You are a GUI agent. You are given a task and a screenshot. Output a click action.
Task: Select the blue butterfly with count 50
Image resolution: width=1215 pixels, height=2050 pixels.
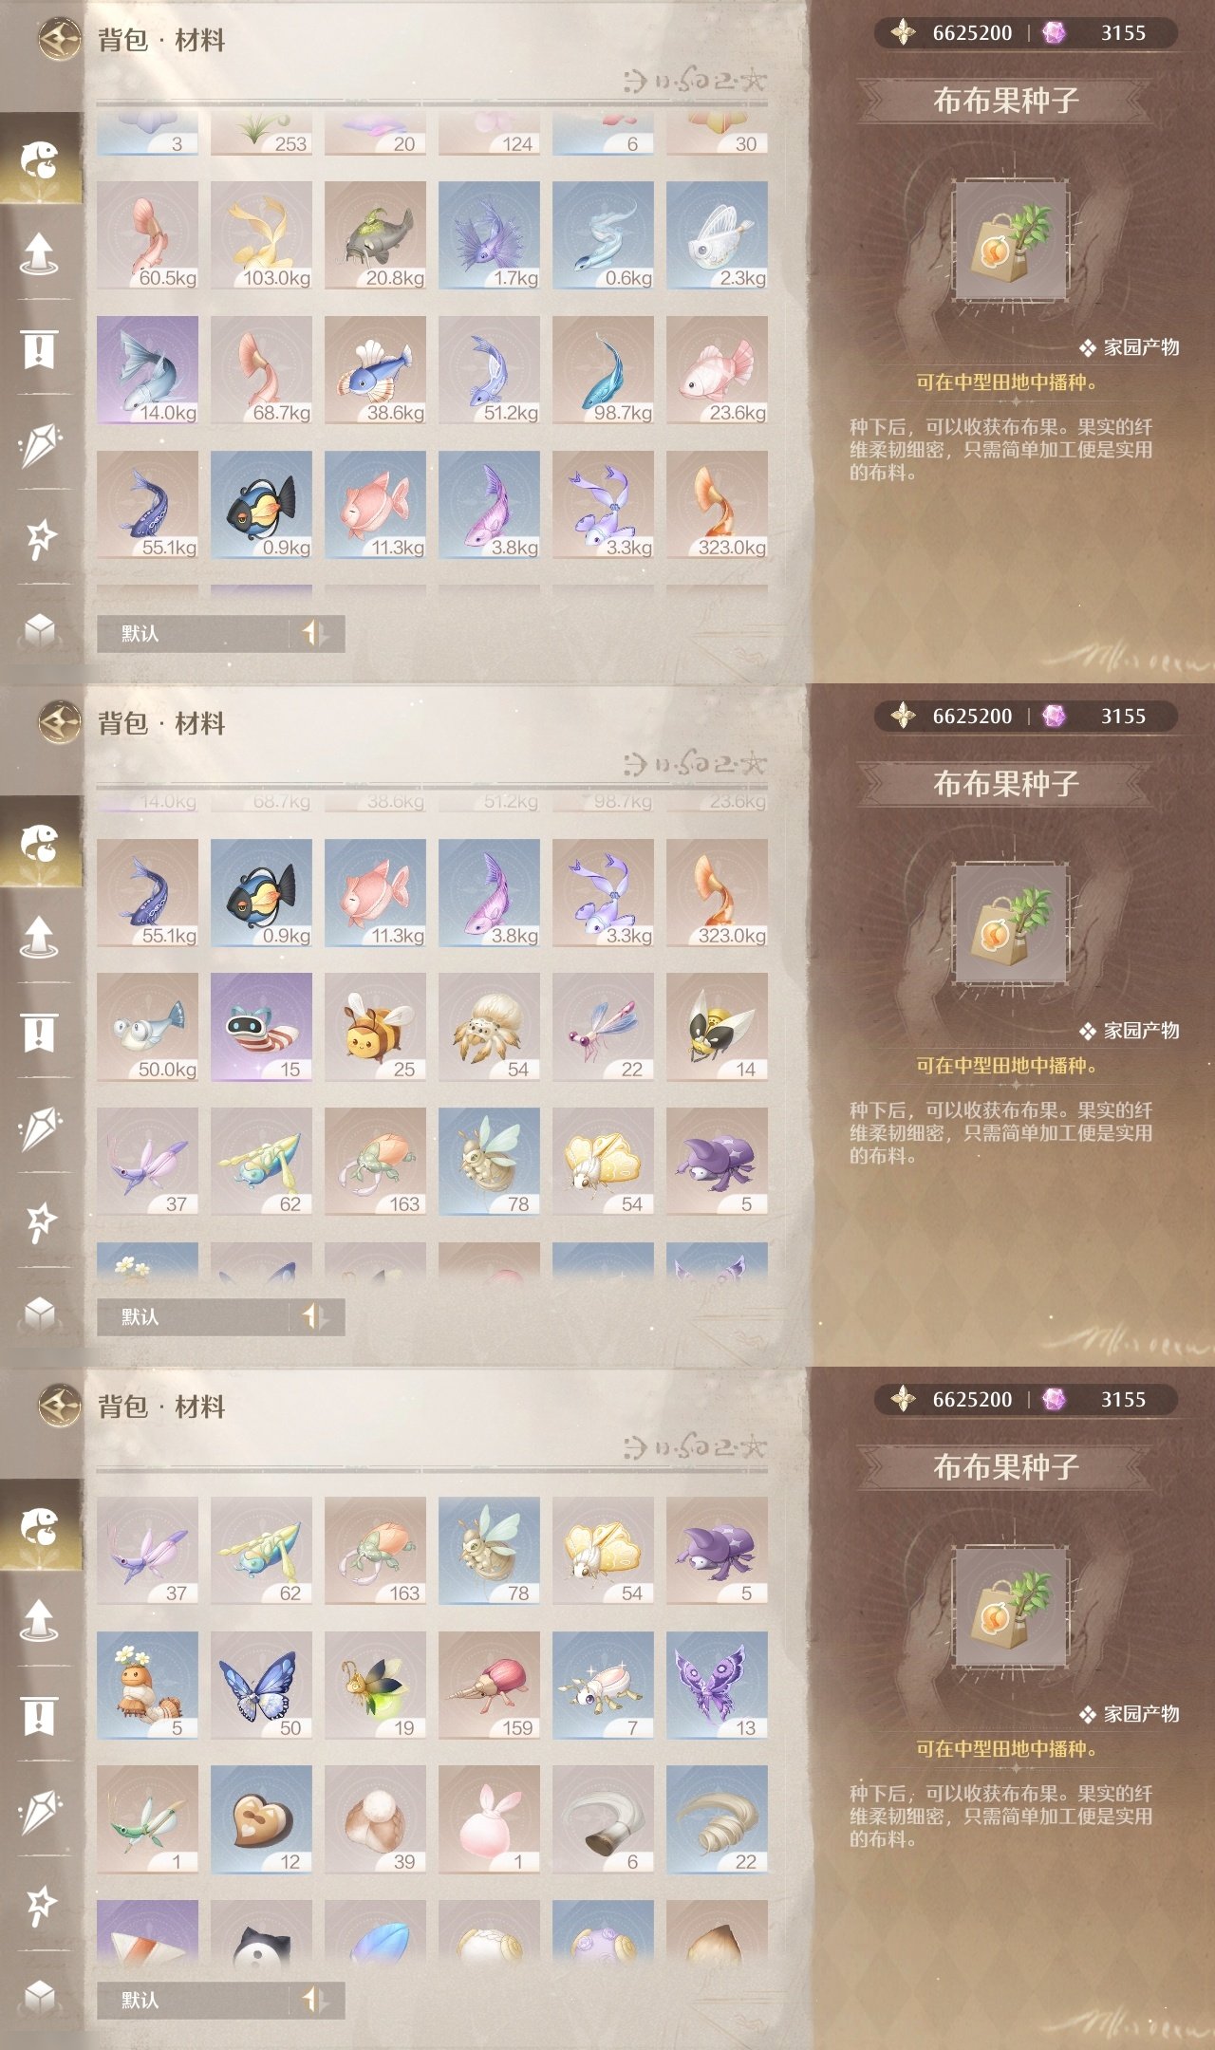[261, 1686]
